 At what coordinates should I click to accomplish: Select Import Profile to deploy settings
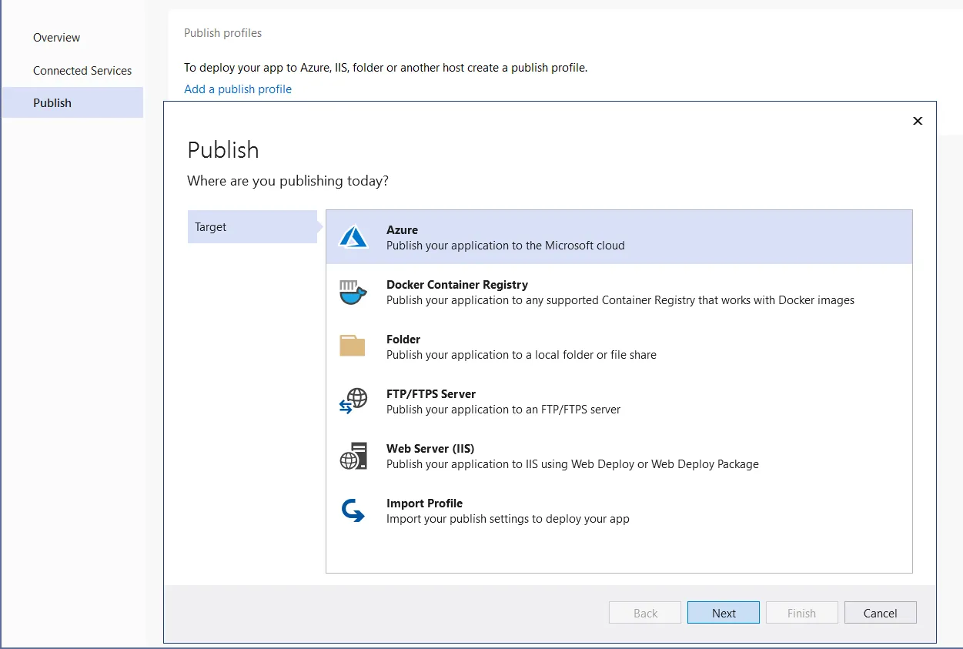pyautogui.click(x=539, y=510)
